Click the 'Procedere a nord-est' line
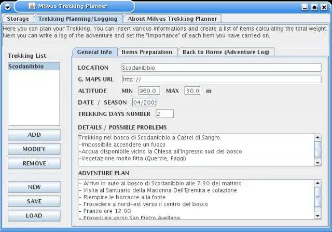The image size is (332, 232). [143, 204]
